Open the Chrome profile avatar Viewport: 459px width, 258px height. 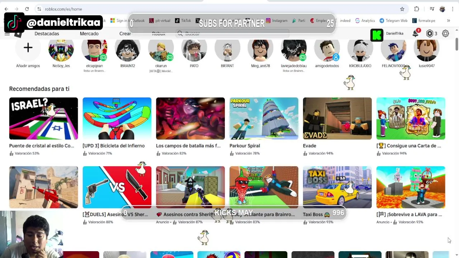pyautogui.click(x=443, y=9)
